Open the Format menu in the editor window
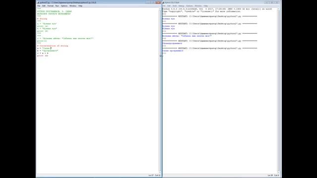Image resolution: width=317 pixels, height=178 pixels. (51, 6)
